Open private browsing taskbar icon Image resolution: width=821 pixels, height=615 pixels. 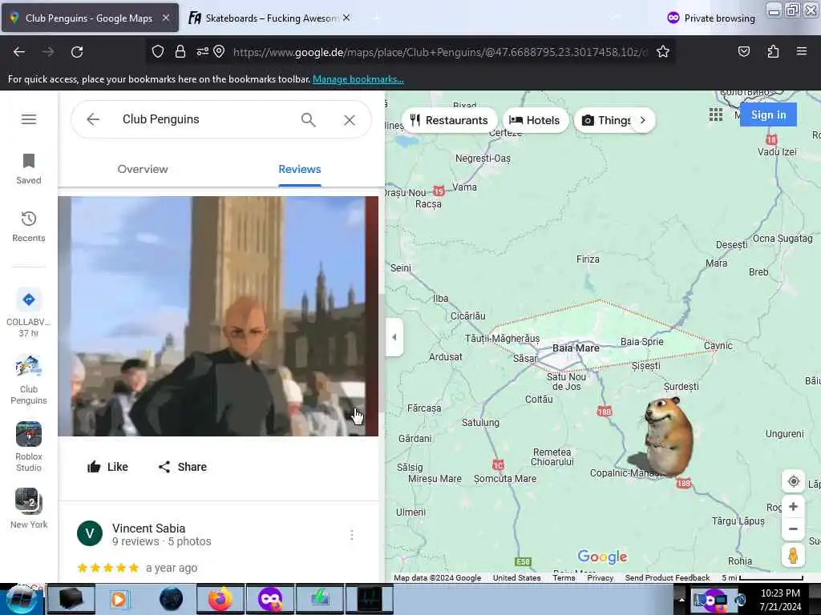[269, 599]
